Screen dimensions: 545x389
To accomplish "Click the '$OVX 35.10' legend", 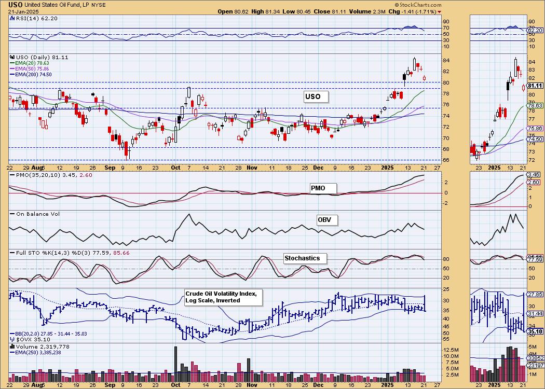I will point(30,339).
